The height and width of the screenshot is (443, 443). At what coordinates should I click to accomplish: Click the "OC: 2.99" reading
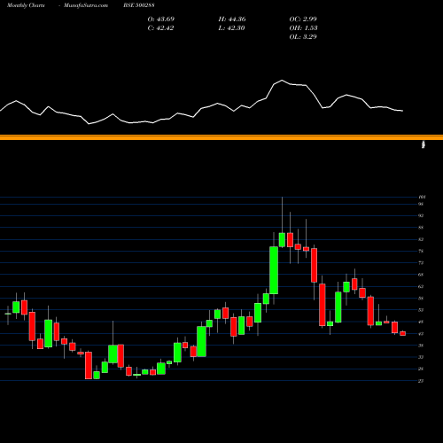click(303, 19)
